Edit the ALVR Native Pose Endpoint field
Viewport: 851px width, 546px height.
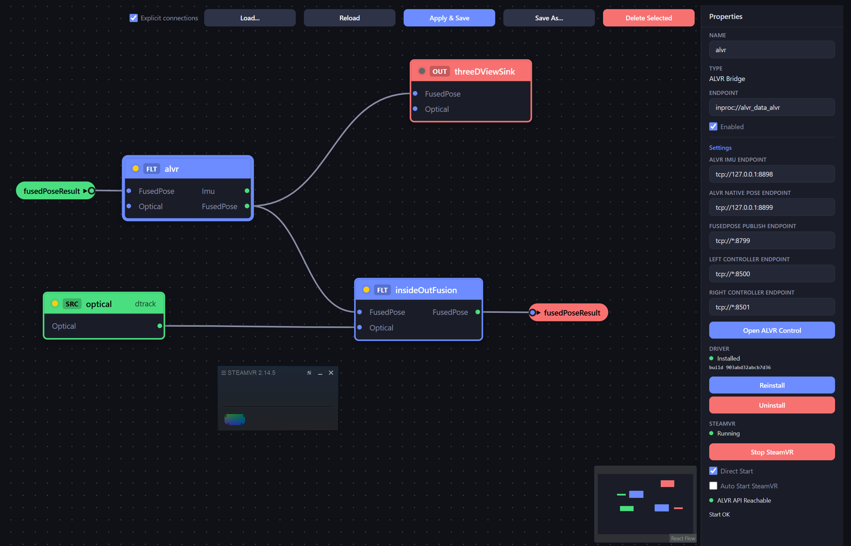[772, 207]
